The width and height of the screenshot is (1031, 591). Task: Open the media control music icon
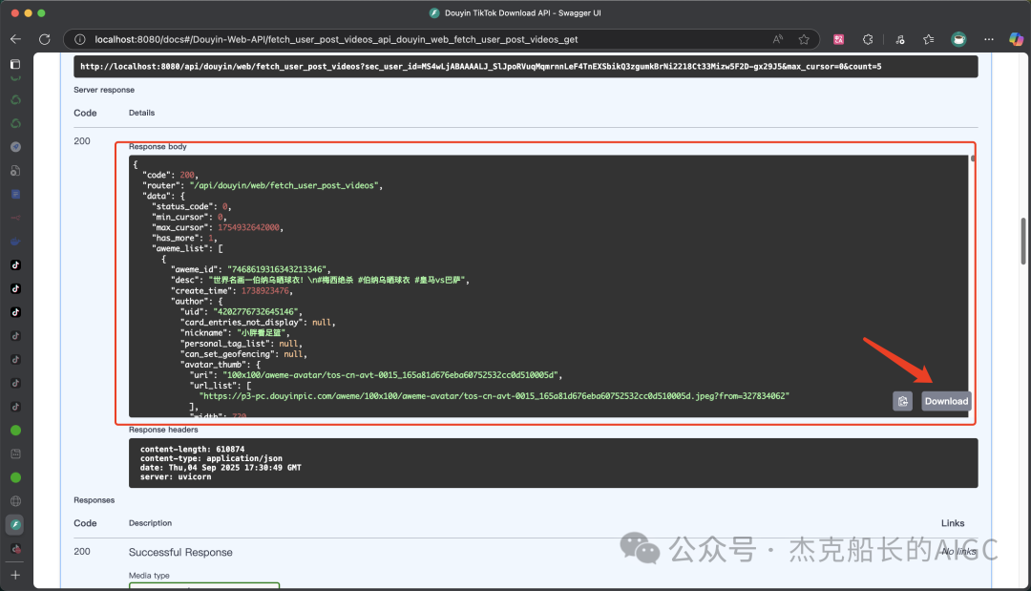tap(899, 39)
